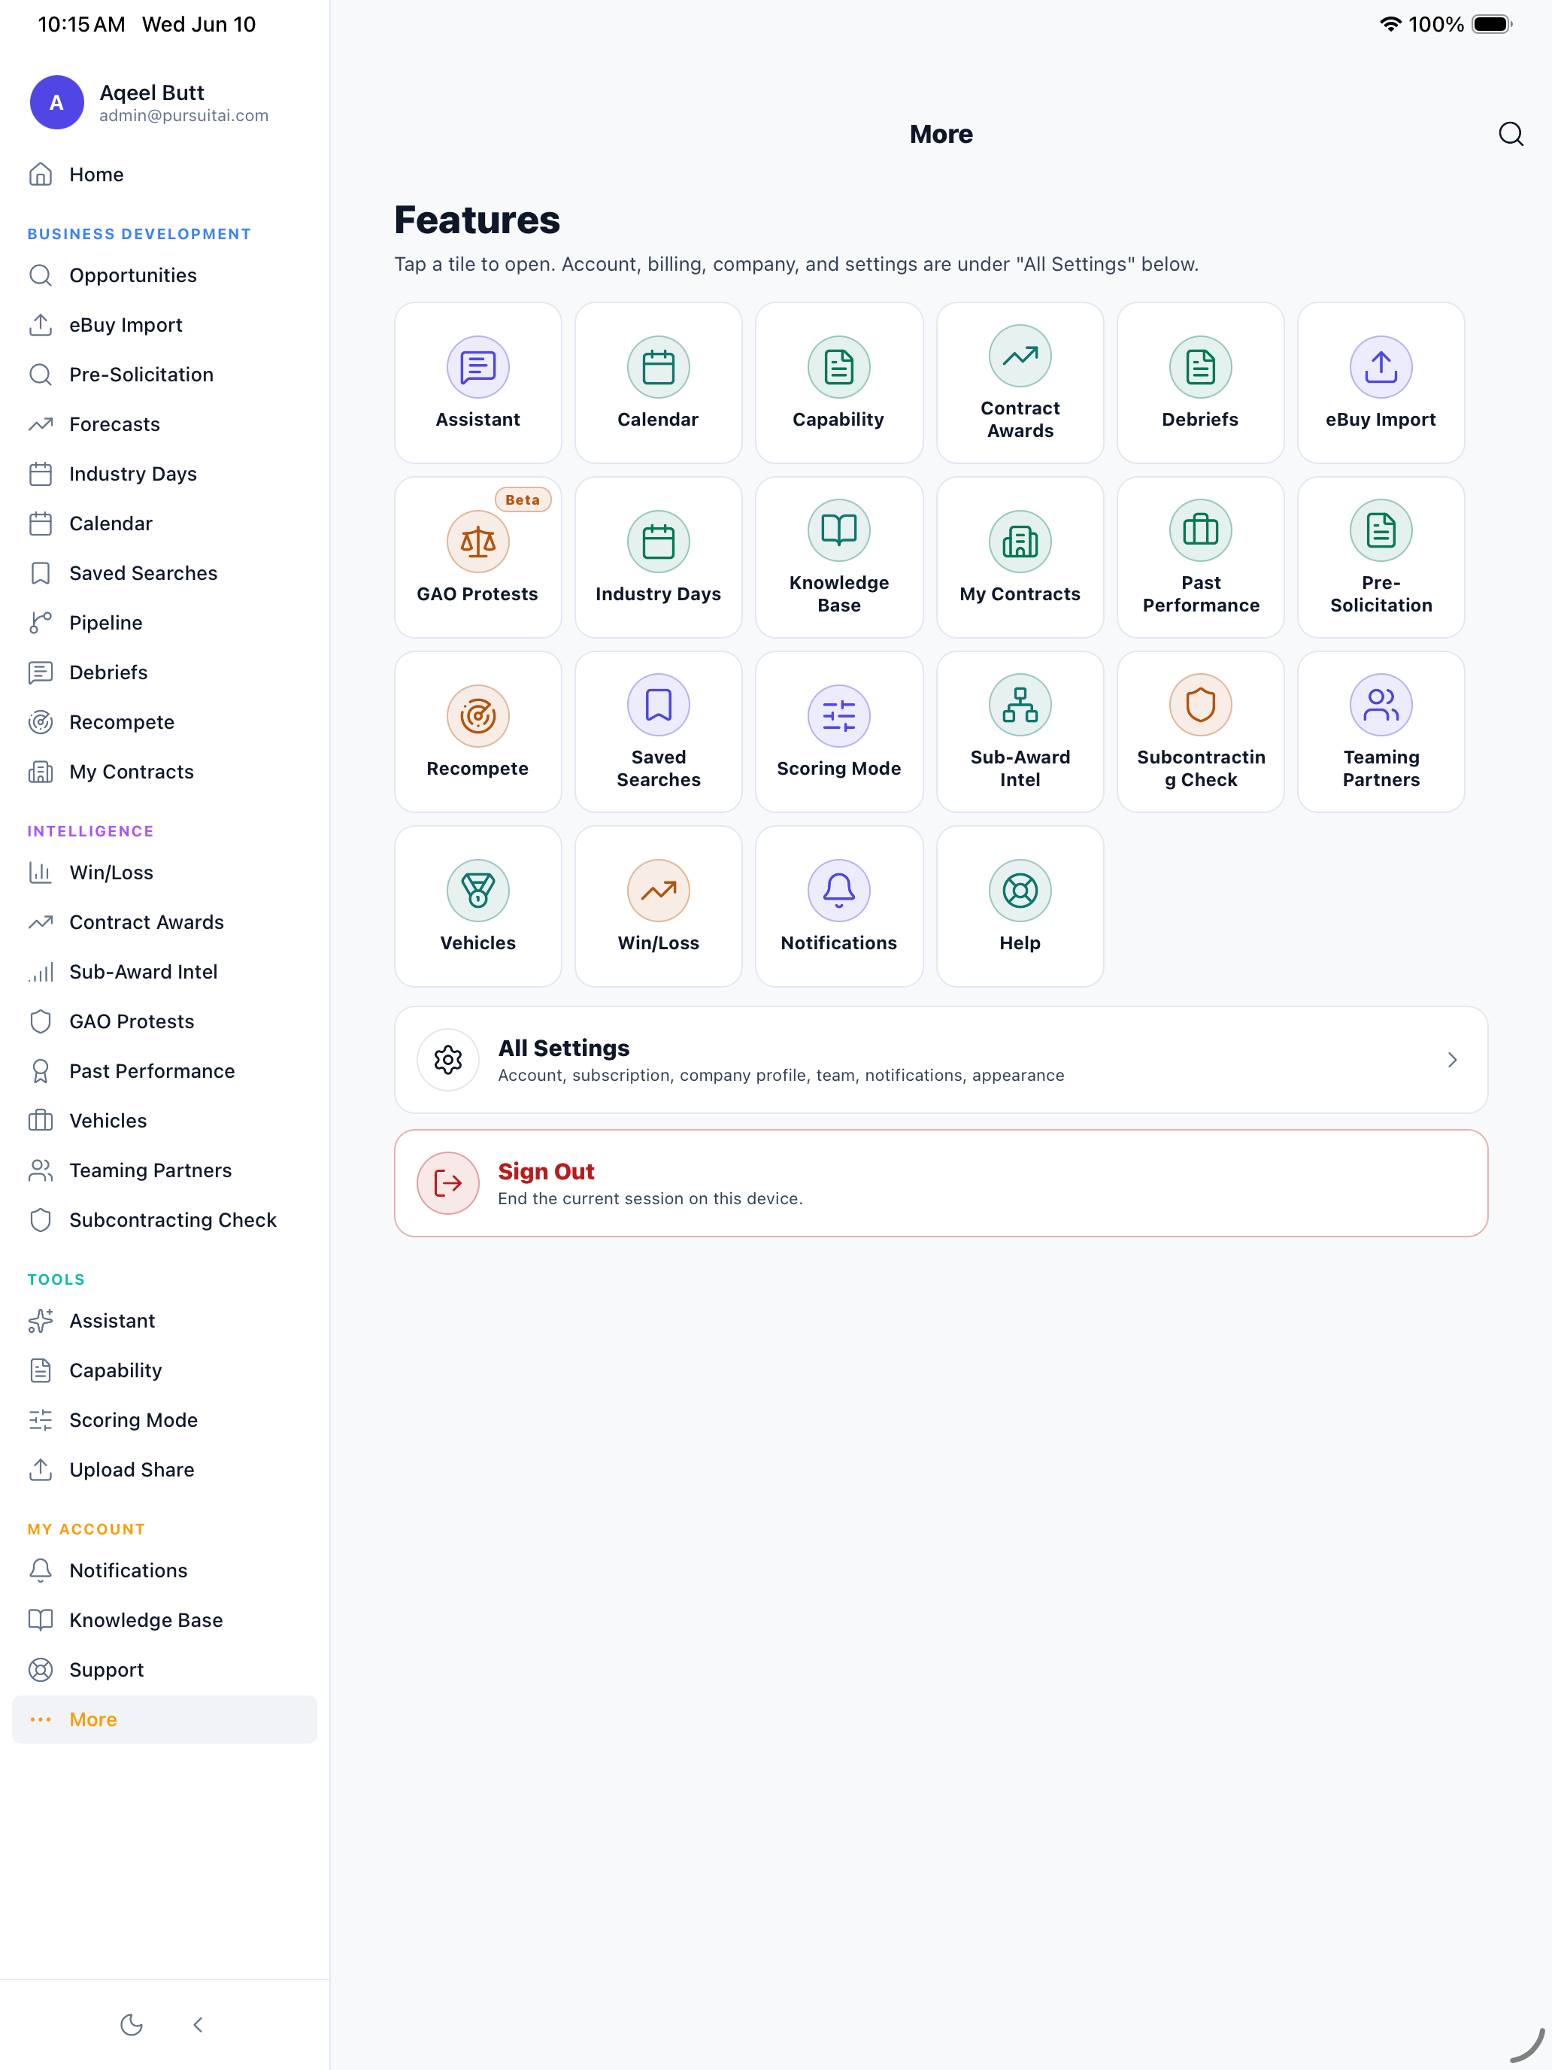The image size is (1552, 2070).
Task: Select Sub-Award Intel in the sidebar
Action: tap(164, 971)
